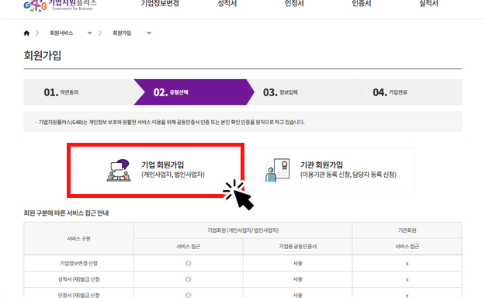Choose 기업 회원가입 option

point(155,170)
